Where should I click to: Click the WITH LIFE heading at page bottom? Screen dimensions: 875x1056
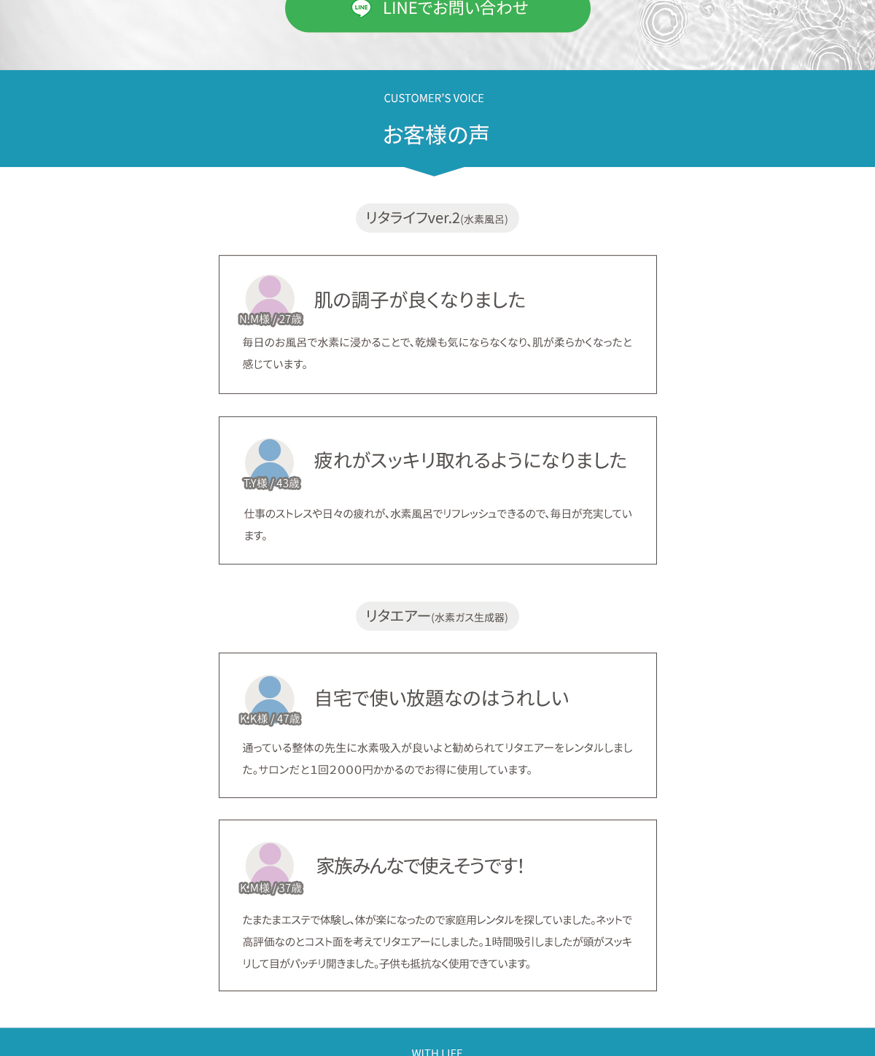click(x=437, y=1051)
